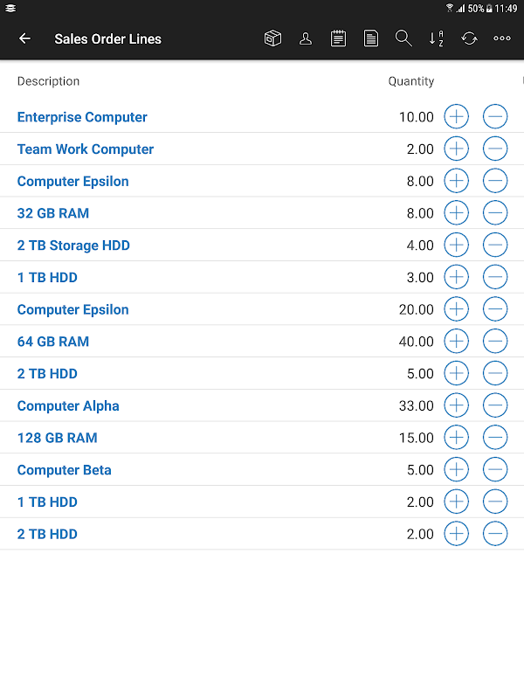The height and width of the screenshot is (699, 524).
Task: Search the sales order lines
Action: point(403,38)
